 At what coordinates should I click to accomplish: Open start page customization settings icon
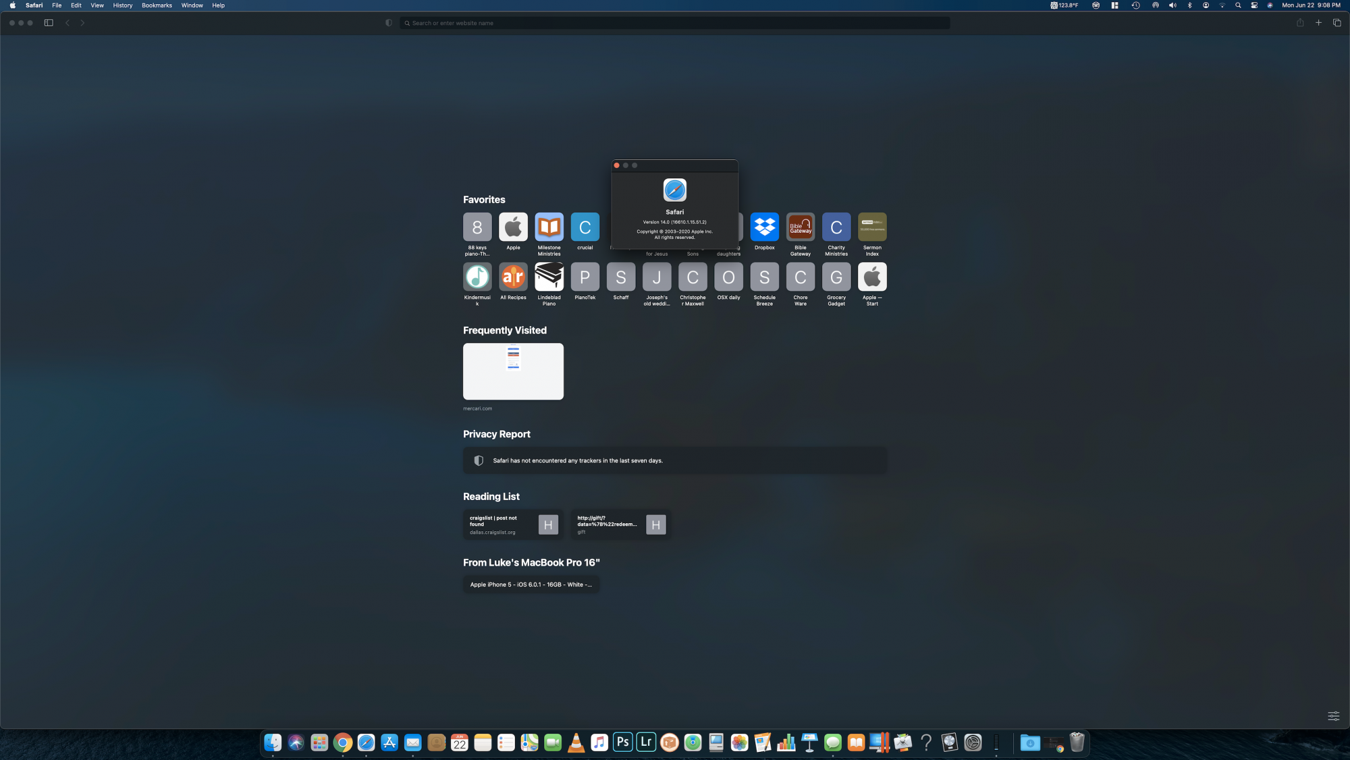tap(1334, 716)
